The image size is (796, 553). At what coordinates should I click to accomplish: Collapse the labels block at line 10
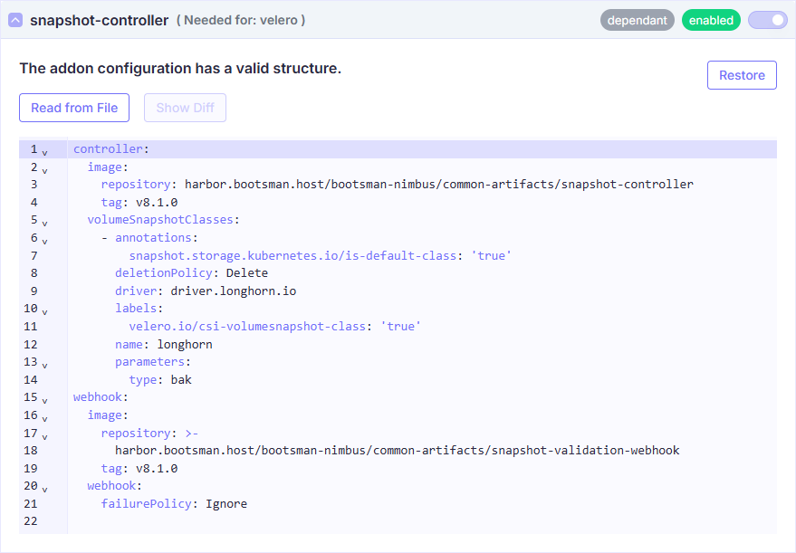[45, 310]
